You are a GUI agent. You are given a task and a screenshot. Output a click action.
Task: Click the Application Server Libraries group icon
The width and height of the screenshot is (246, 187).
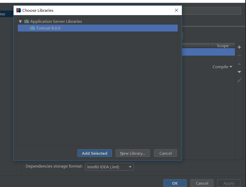click(x=27, y=21)
